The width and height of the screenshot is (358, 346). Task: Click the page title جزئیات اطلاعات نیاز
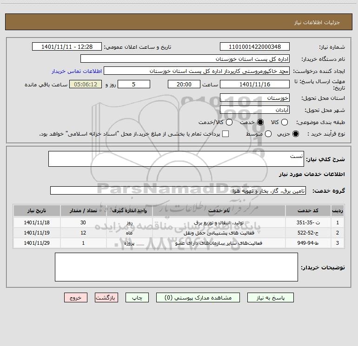click(317, 22)
